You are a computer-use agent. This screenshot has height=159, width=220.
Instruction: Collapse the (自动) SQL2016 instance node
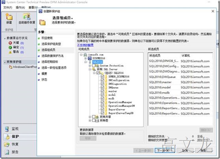[x=94, y=73]
